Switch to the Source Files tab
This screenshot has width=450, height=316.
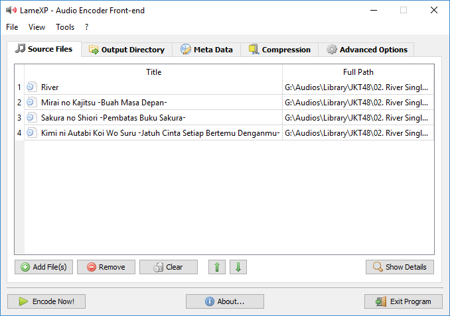pyautogui.click(x=44, y=49)
